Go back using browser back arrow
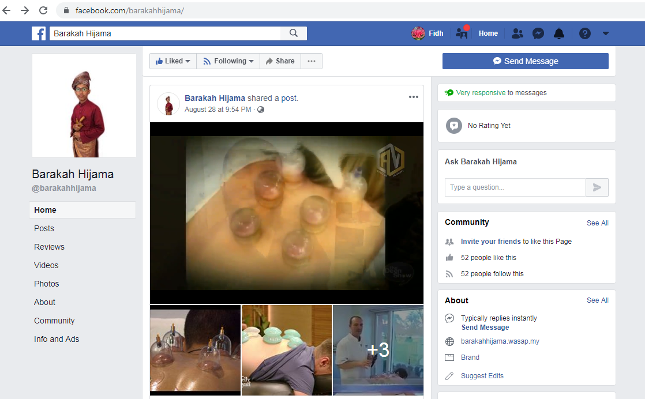This screenshot has height=399, width=645. pos(6,10)
